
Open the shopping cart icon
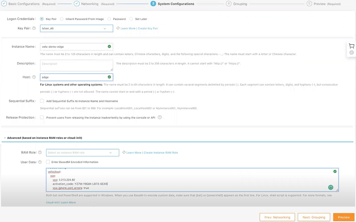tap(351, 46)
